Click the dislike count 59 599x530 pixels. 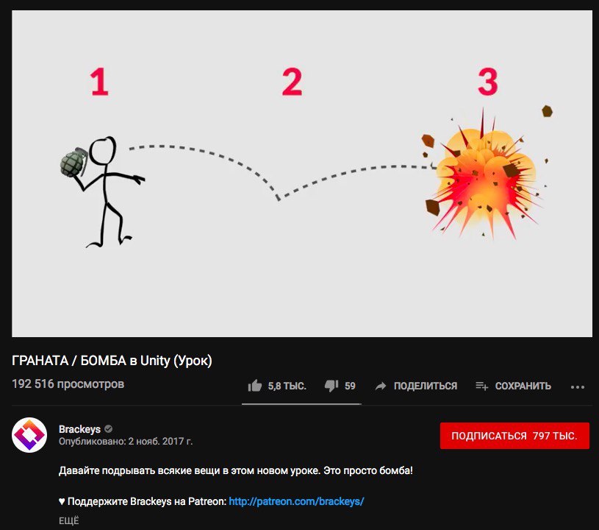click(350, 386)
